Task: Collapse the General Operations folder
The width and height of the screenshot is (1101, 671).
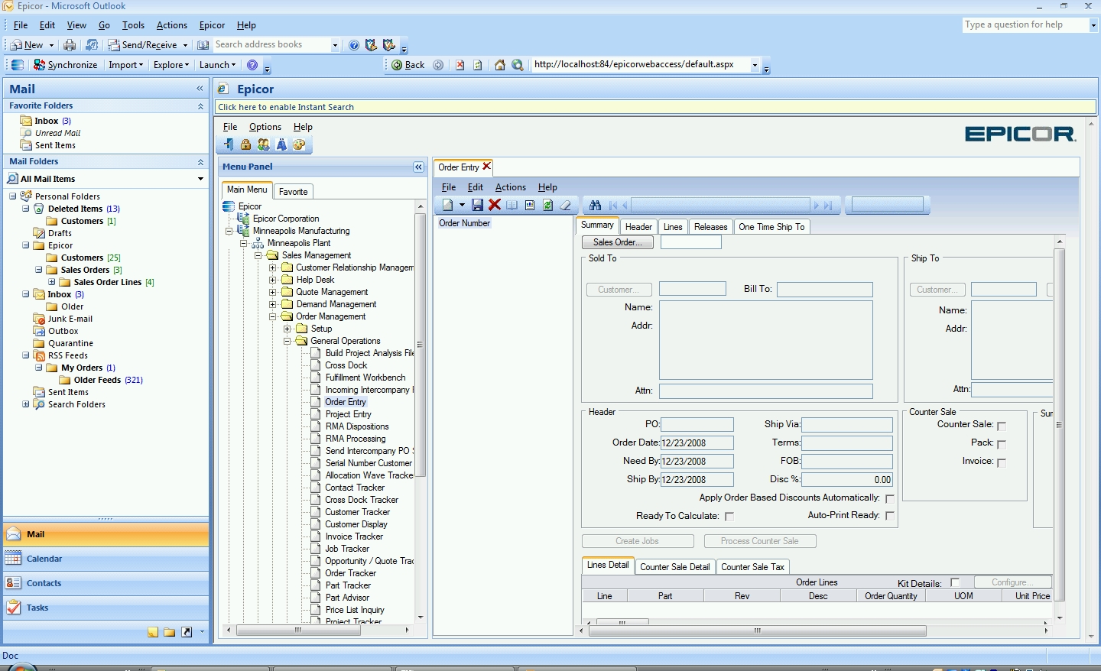Action: click(x=287, y=341)
